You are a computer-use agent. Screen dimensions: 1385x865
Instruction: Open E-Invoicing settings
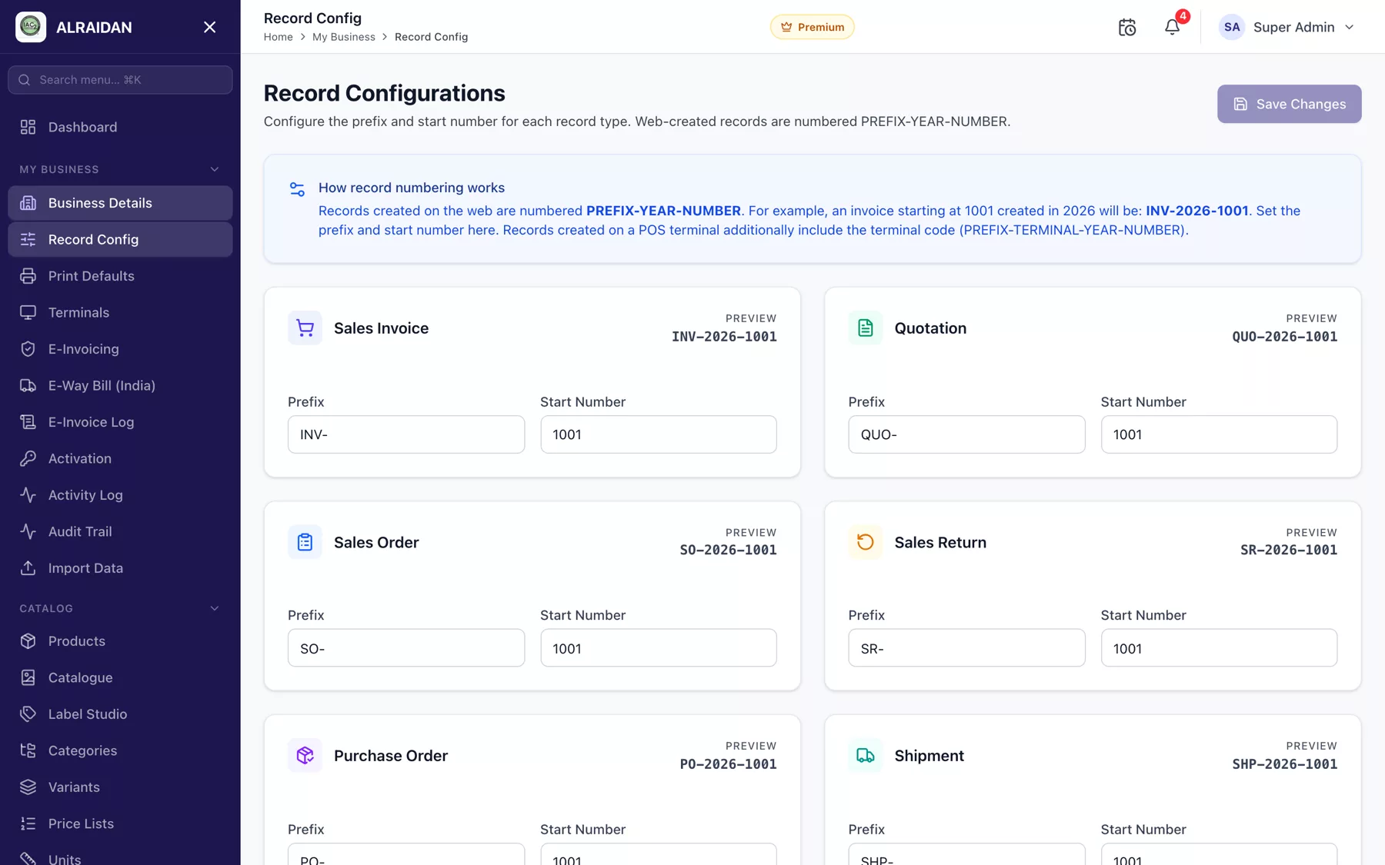[120, 349]
